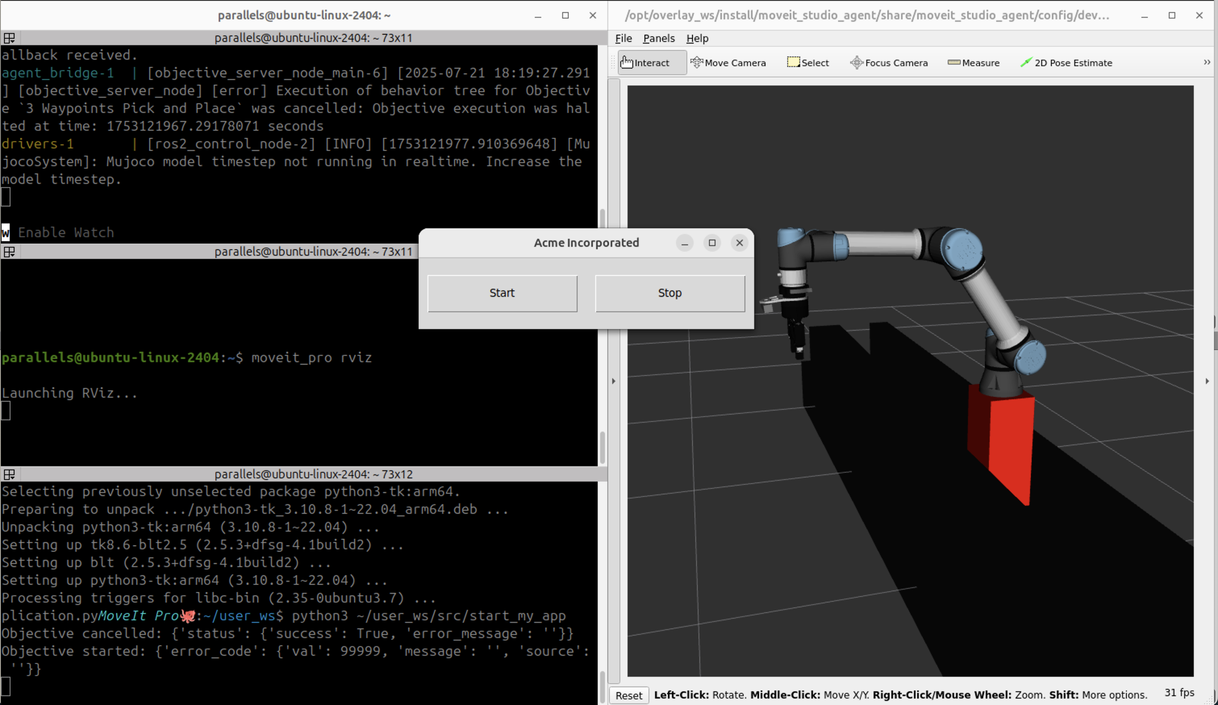Expand the RViz toolbar overflow chevron
This screenshot has width=1218, height=705.
click(x=1207, y=63)
